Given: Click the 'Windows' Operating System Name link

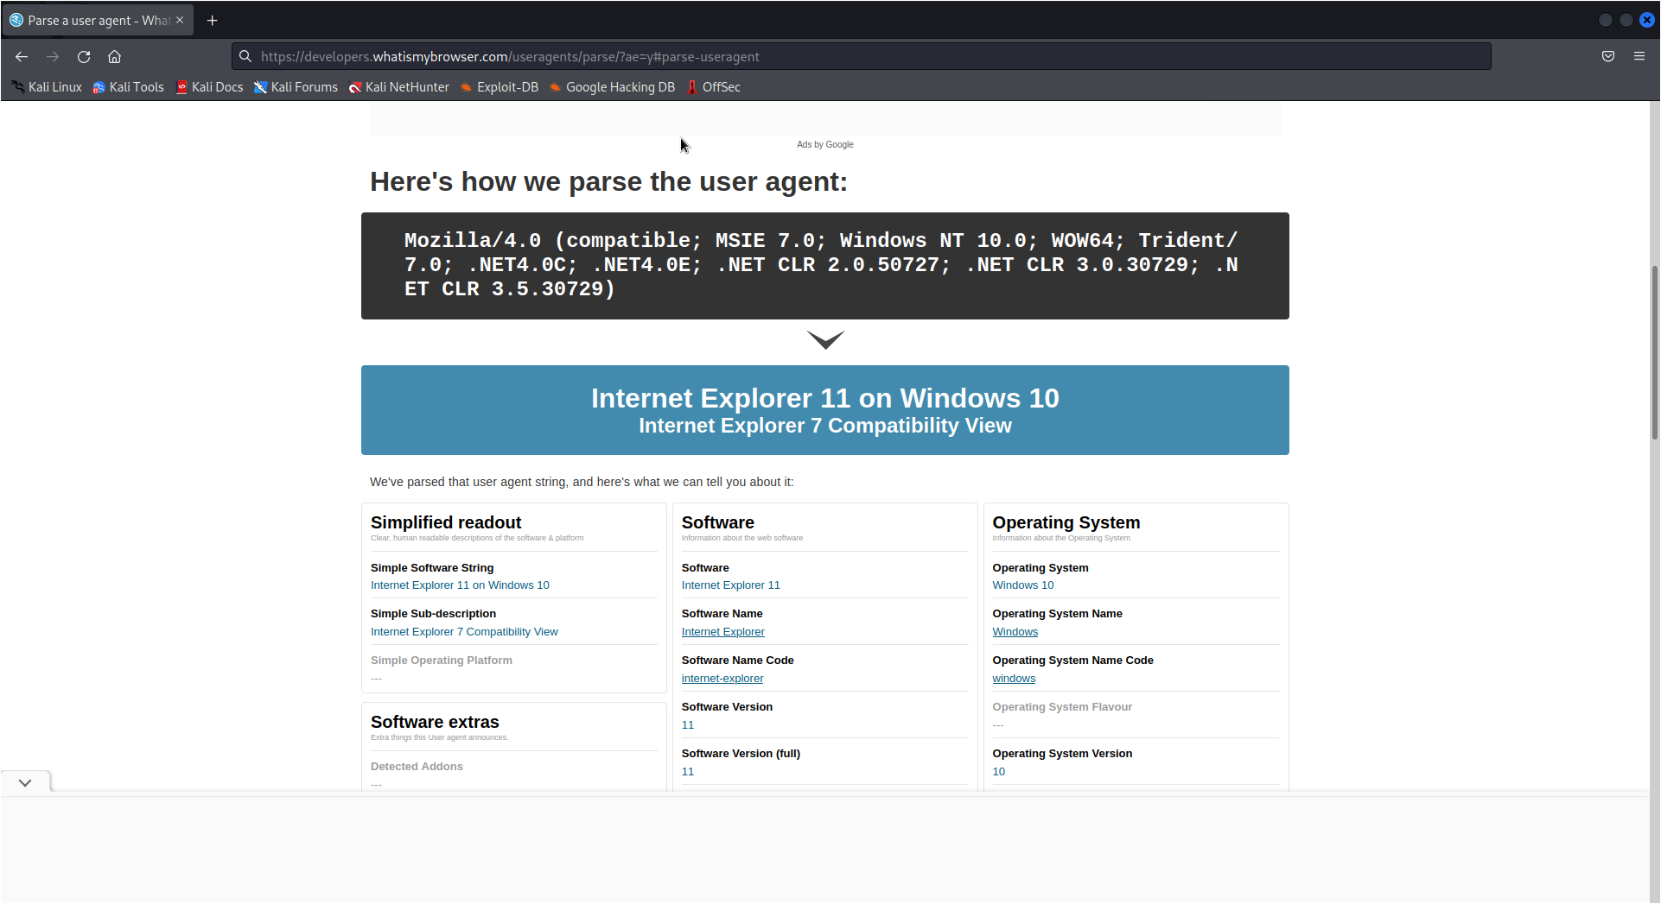Looking at the screenshot, I should click(1015, 632).
